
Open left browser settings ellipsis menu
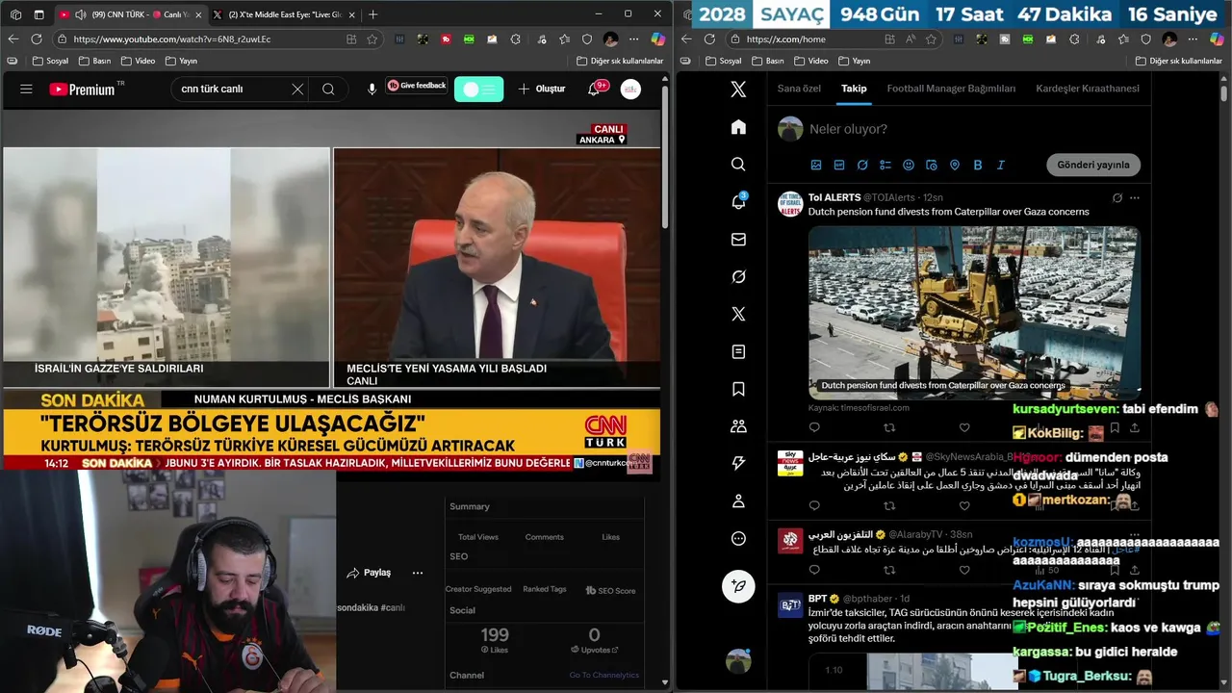point(634,39)
